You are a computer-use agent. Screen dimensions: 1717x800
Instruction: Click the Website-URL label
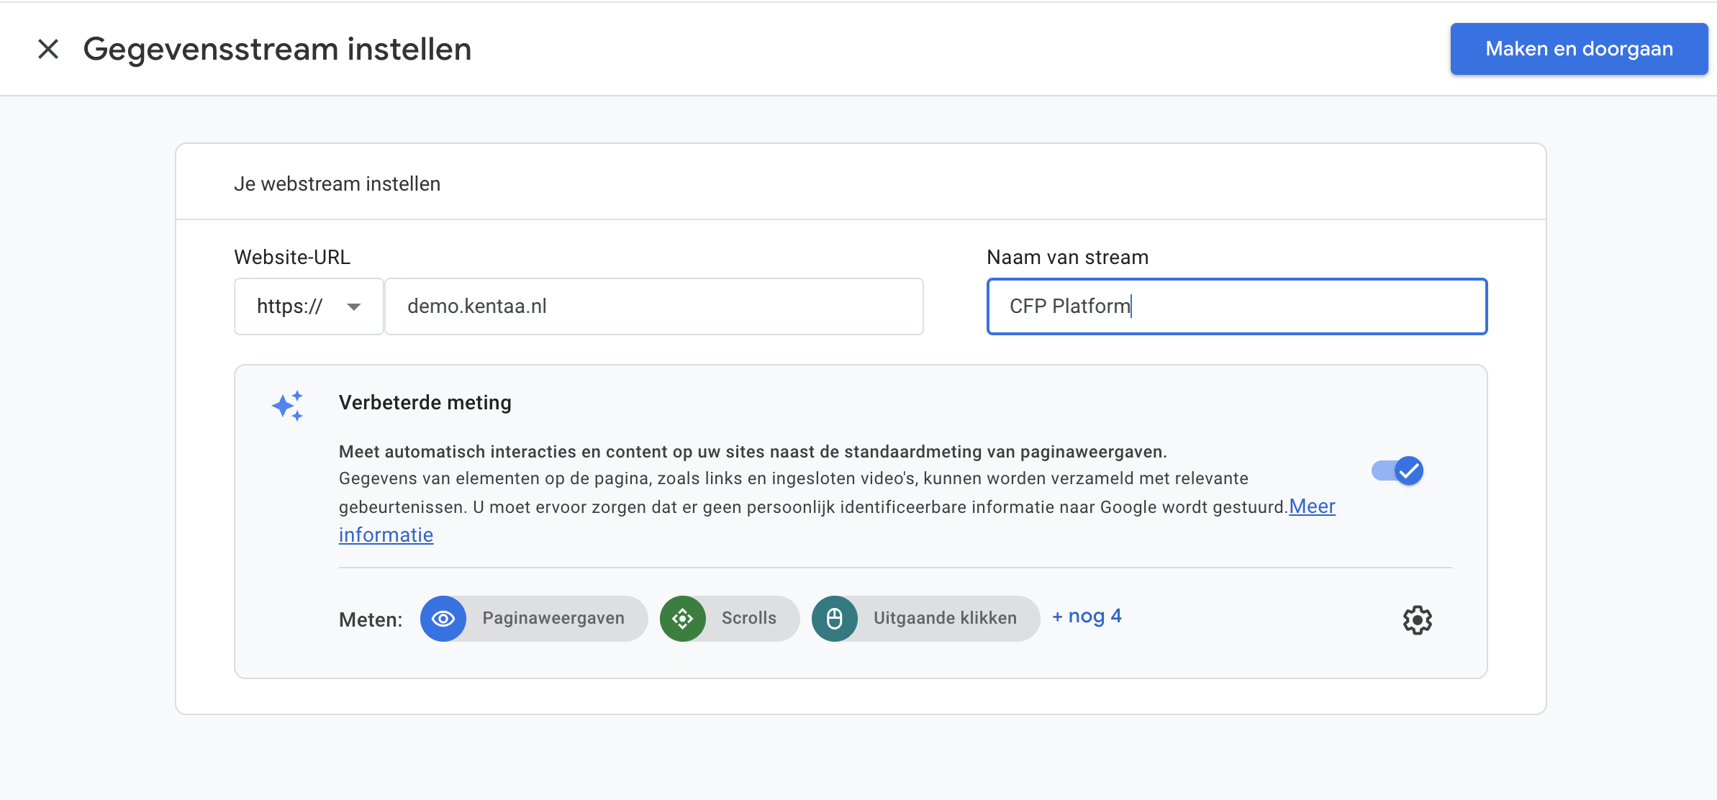292,258
